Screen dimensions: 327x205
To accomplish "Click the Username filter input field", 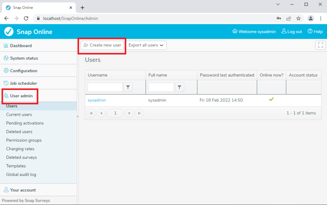I will click(x=105, y=87).
